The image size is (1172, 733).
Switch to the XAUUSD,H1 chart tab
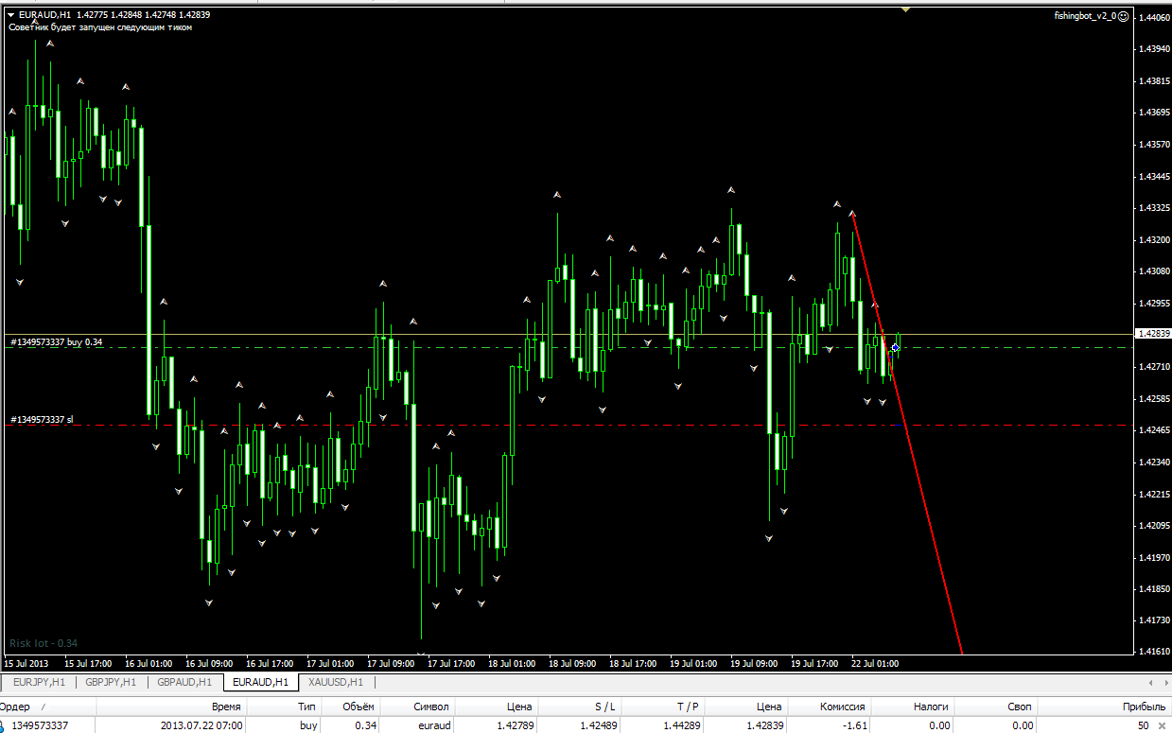pos(338,682)
